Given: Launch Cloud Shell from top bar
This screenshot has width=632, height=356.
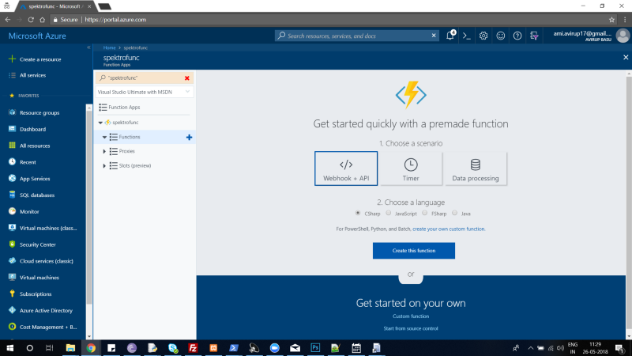Looking at the screenshot, I should point(467,36).
